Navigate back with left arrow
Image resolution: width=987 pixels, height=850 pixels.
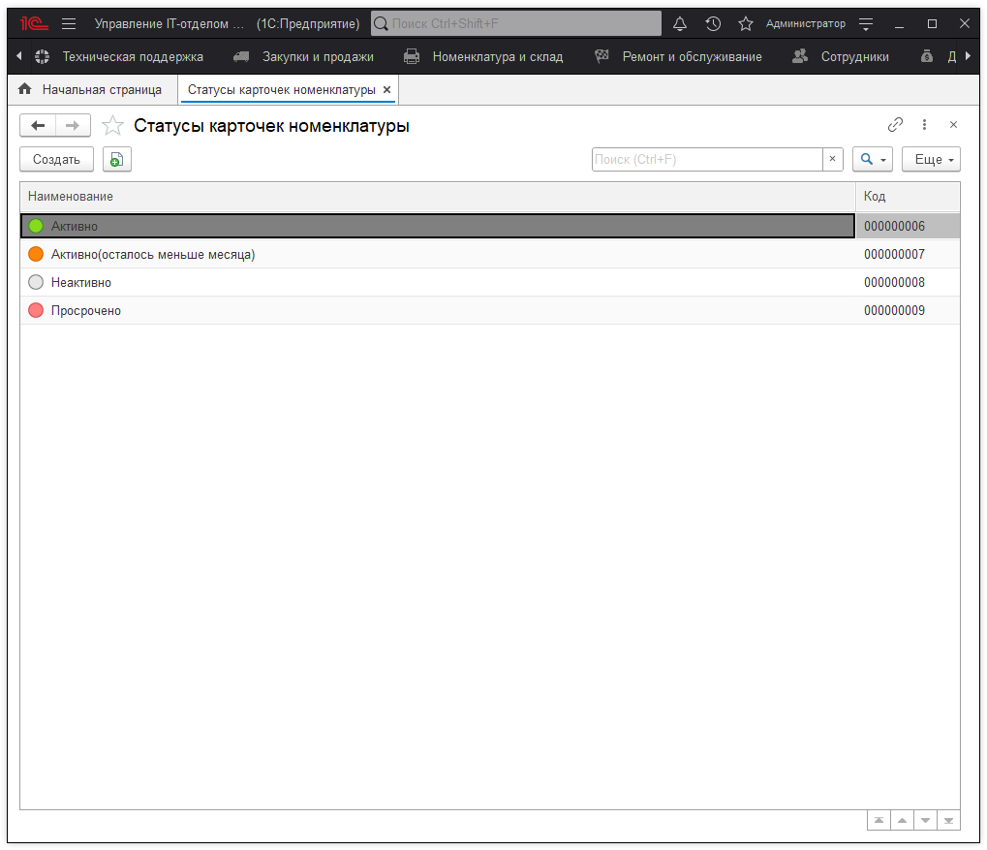(x=38, y=125)
